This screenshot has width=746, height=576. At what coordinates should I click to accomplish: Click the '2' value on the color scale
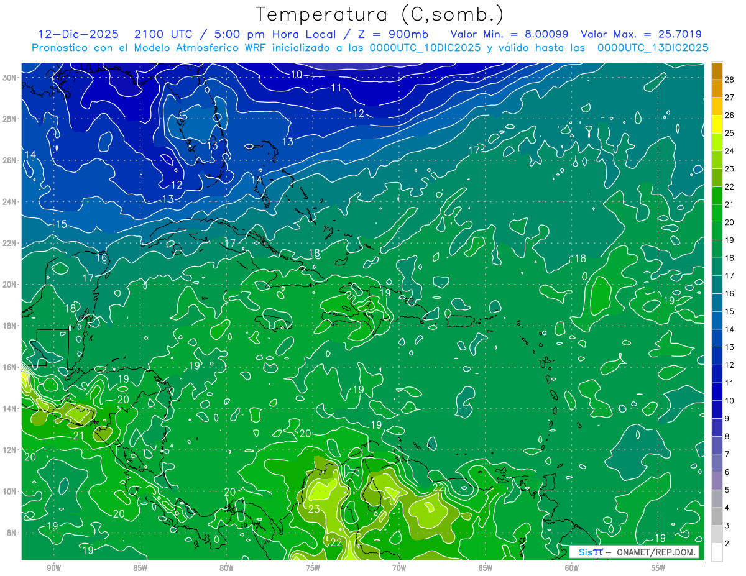pyautogui.click(x=727, y=543)
